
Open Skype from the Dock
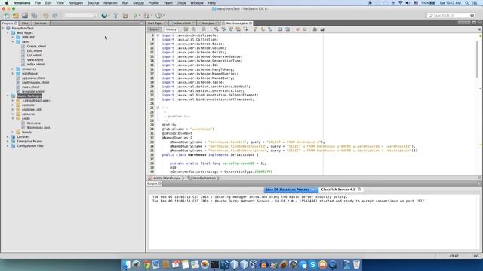pyautogui.click(x=312, y=264)
